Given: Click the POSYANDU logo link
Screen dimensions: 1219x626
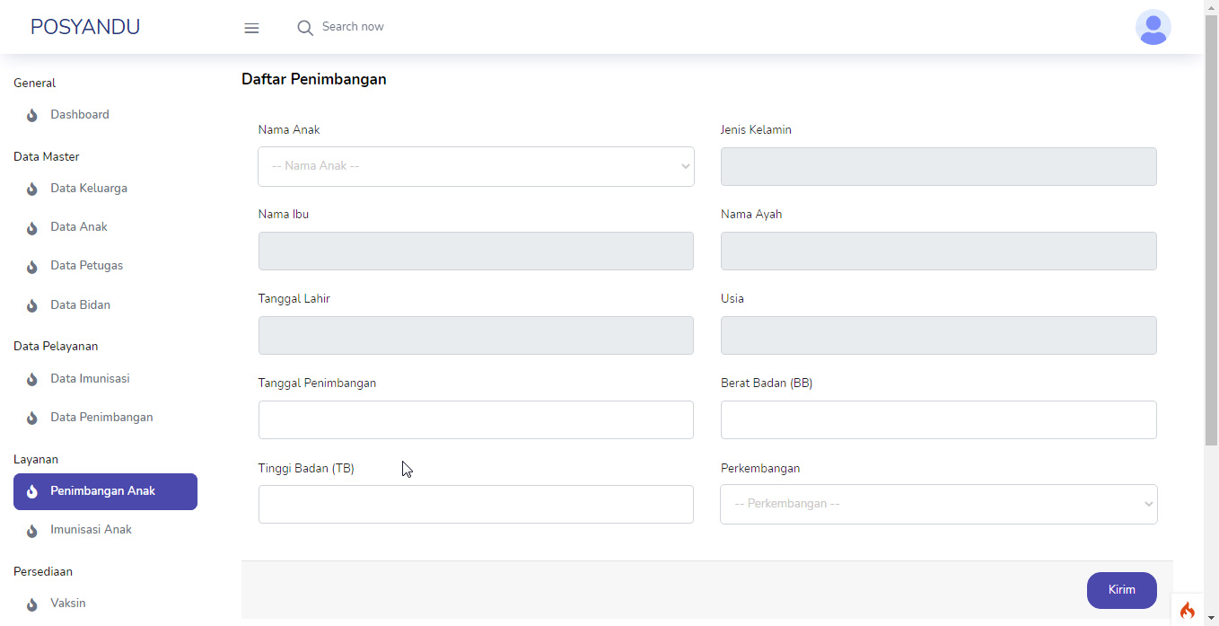Looking at the screenshot, I should click(x=85, y=26).
